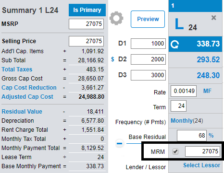Open the Monthly(24) frequency selector

point(187,121)
